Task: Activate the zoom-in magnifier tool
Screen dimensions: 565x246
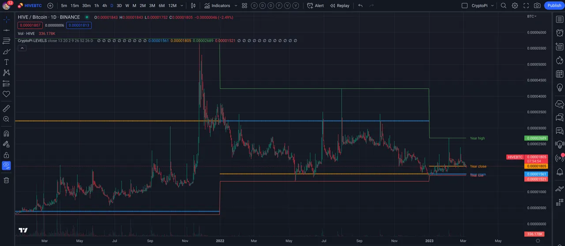Action: (6, 119)
